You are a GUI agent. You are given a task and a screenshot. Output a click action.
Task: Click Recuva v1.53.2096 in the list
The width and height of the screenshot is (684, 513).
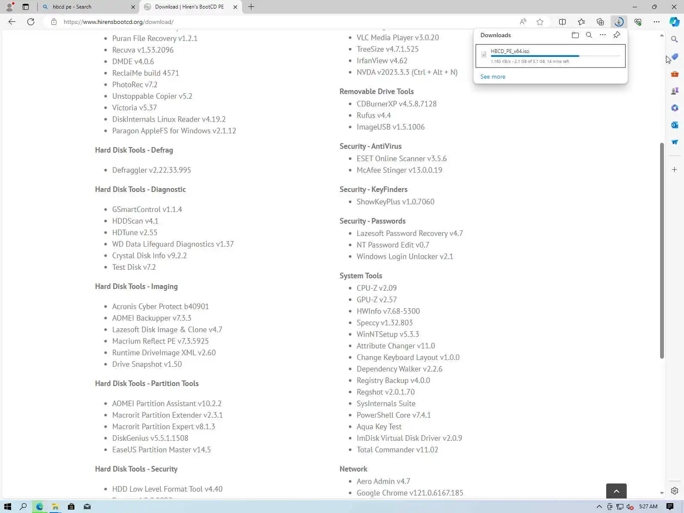[x=143, y=50]
